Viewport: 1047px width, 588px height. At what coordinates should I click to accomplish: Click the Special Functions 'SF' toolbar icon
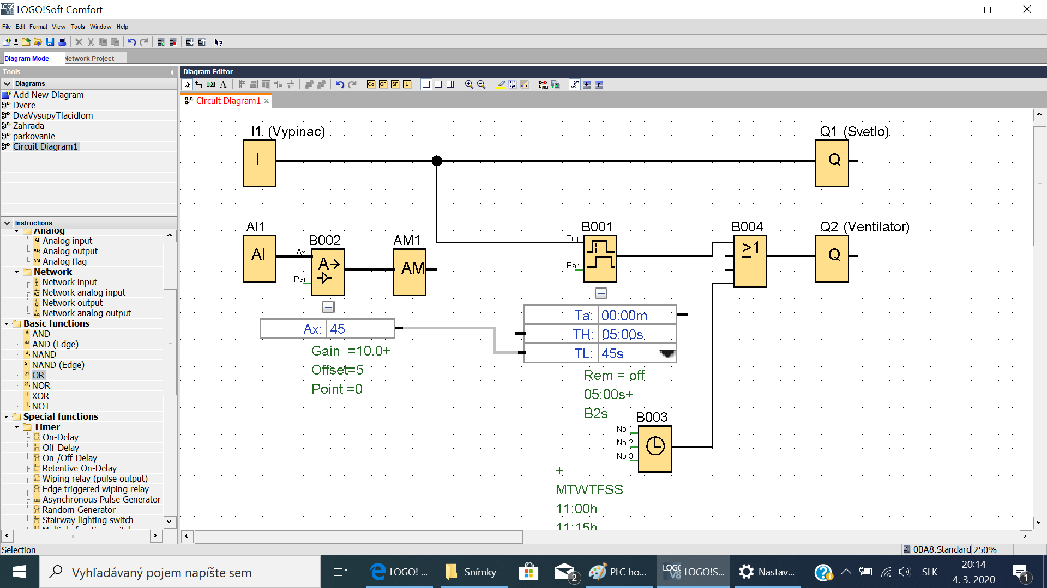point(395,84)
